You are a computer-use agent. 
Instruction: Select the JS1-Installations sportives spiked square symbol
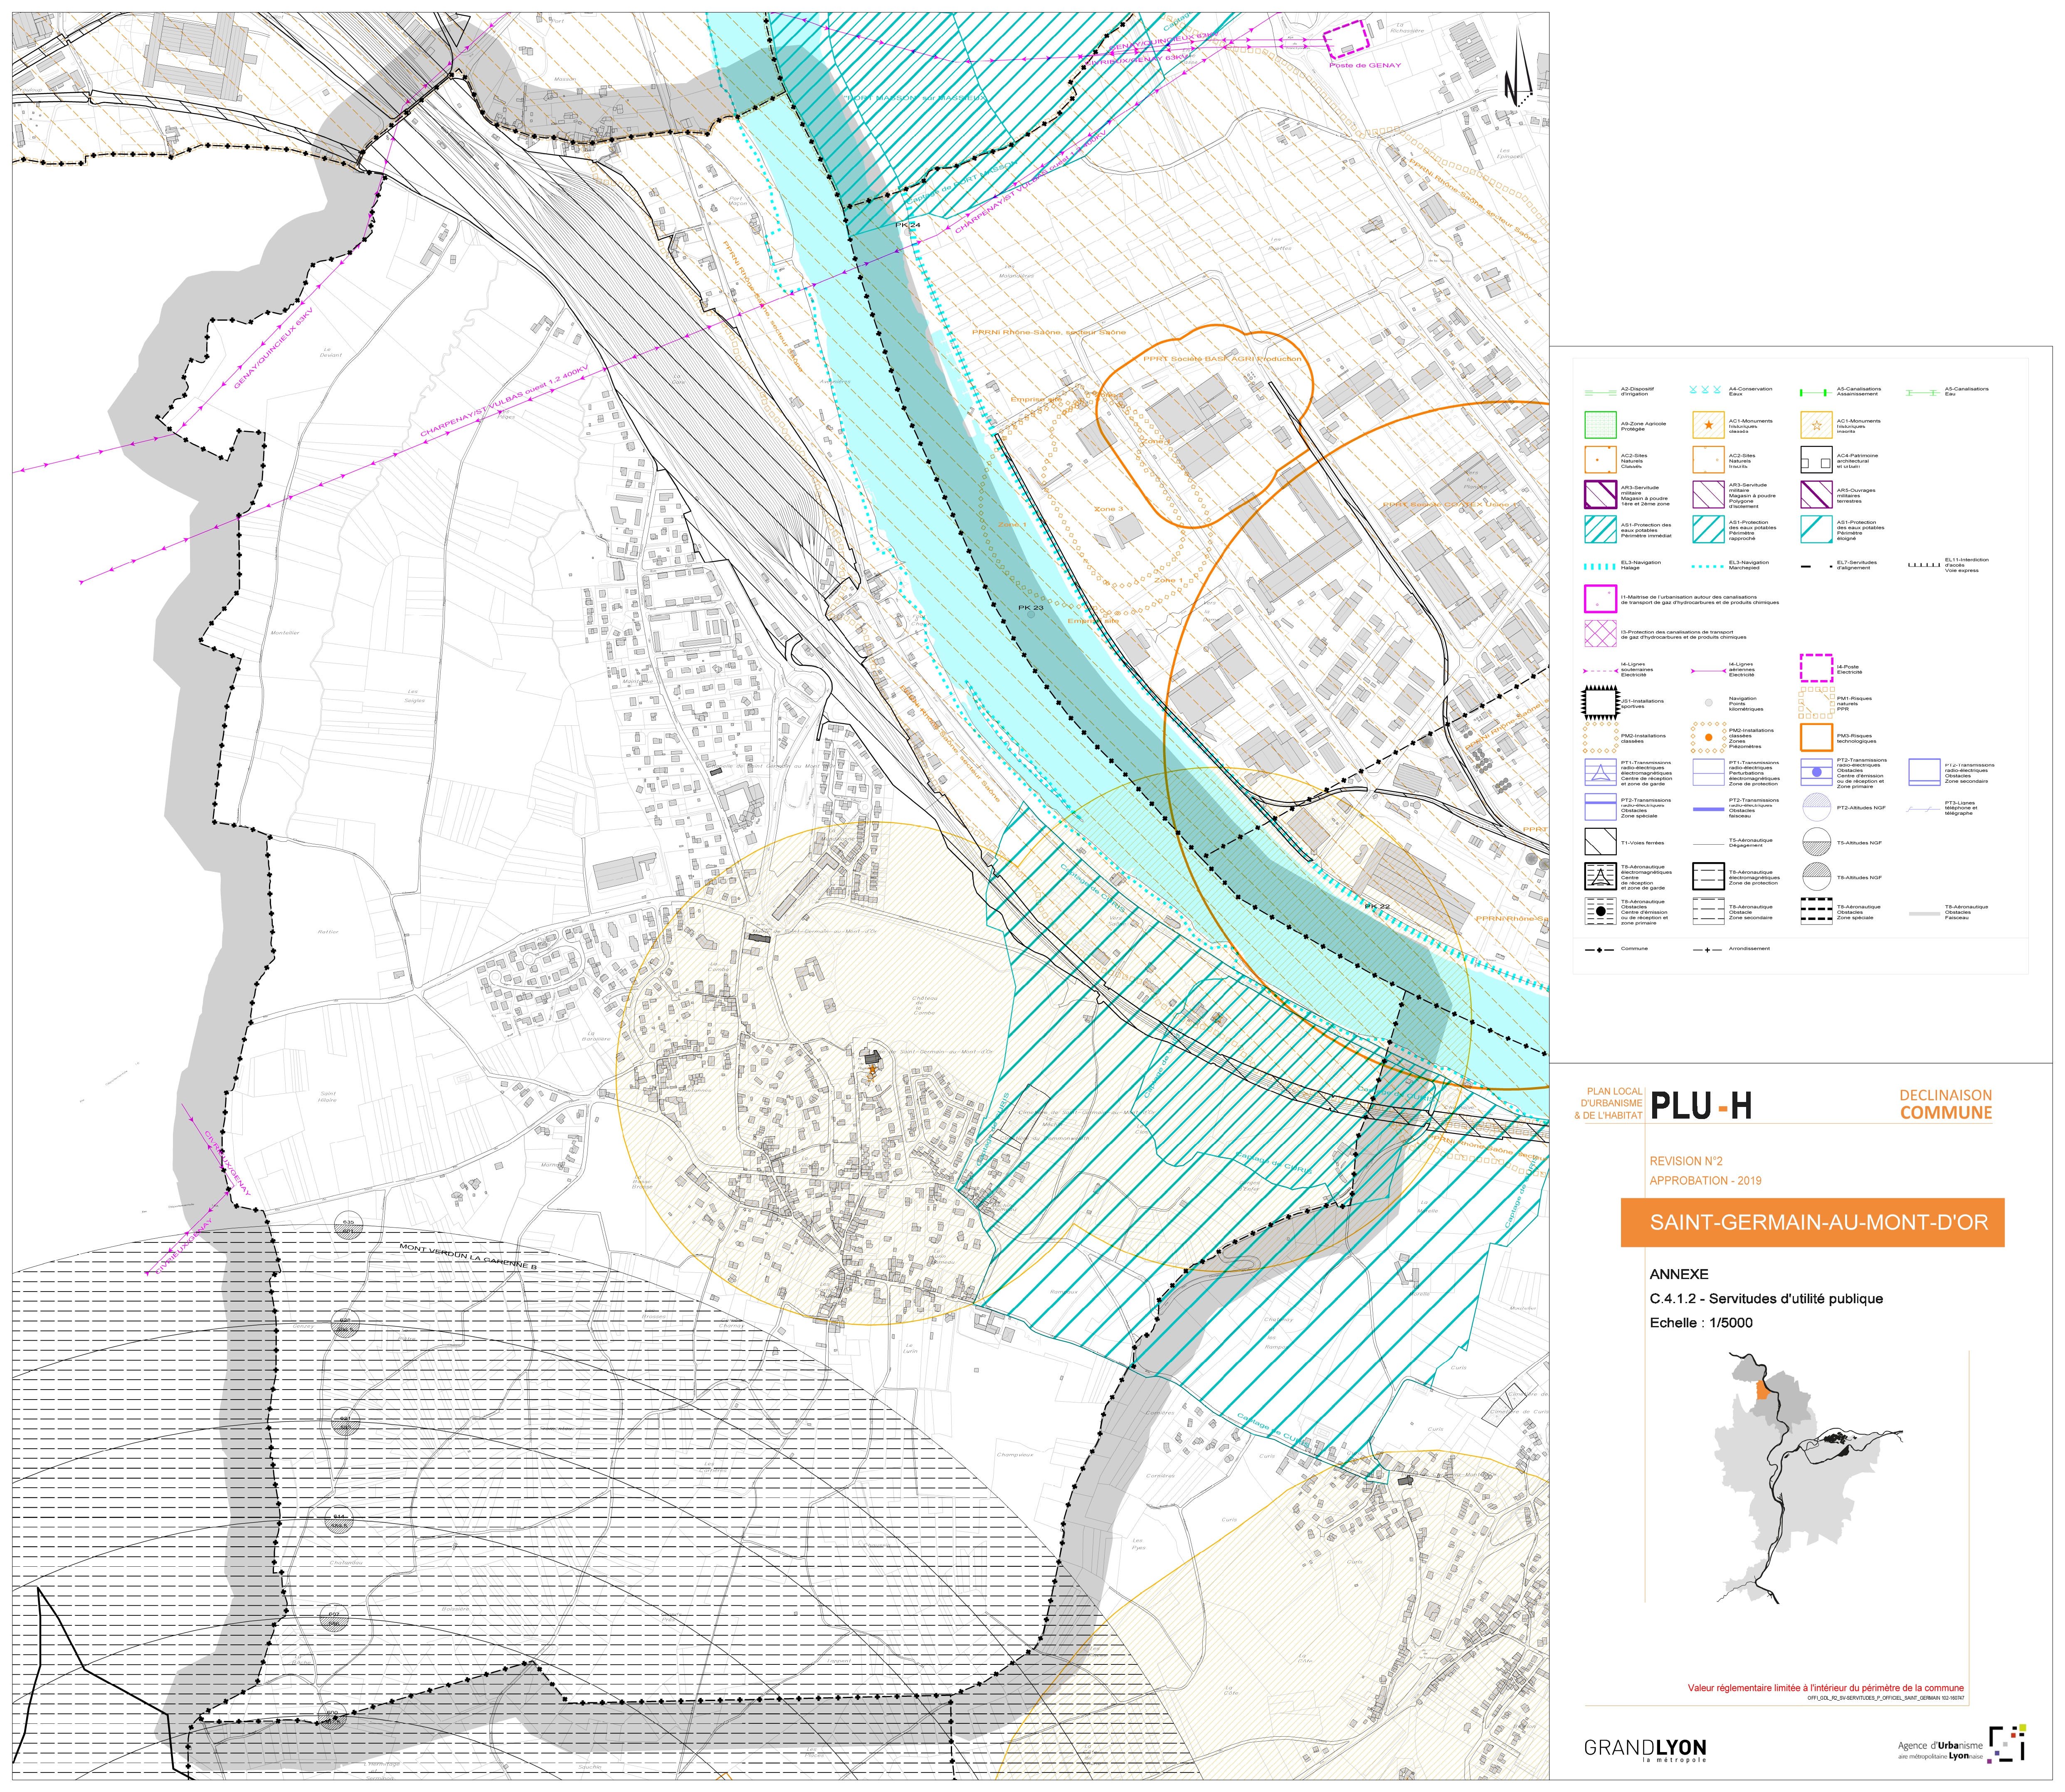[x=1600, y=703]
